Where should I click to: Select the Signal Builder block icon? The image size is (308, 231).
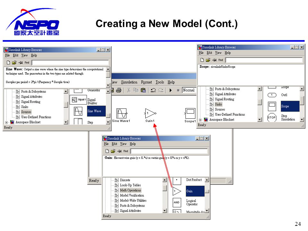(78, 99)
